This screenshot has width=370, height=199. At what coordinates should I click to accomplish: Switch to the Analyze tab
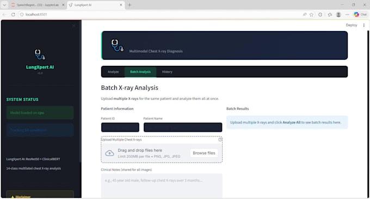[x=113, y=72]
